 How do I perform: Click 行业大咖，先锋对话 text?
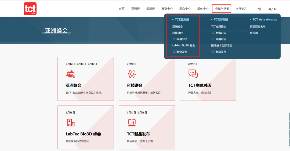[200, 93]
